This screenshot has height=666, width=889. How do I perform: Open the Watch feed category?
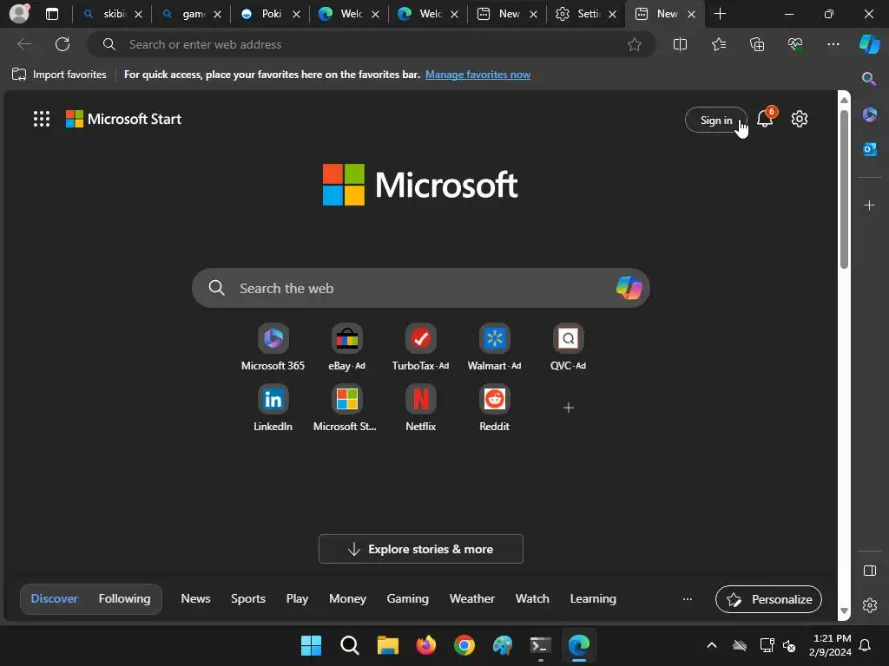(x=532, y=598)
